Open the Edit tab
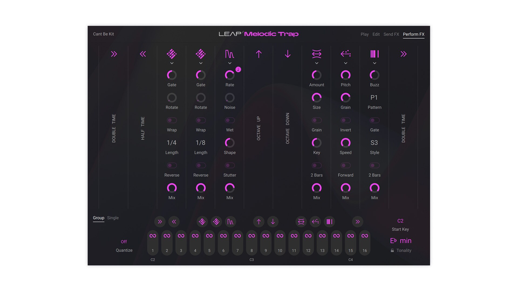This screenshot has height=291, width=518. [x=376, y=34]
